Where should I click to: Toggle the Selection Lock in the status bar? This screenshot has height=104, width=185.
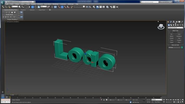pyautogui.click(x=104, y=100)
